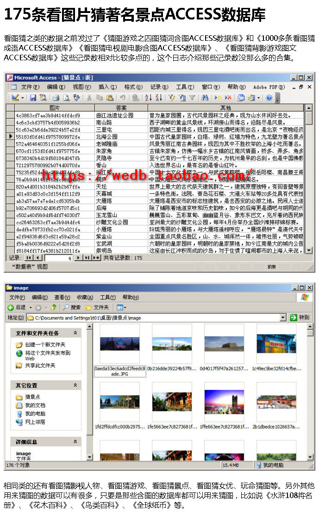Click the File Search icon in Access toolbar
Viewport: 319px width, 523px height.
click(43, 97)
